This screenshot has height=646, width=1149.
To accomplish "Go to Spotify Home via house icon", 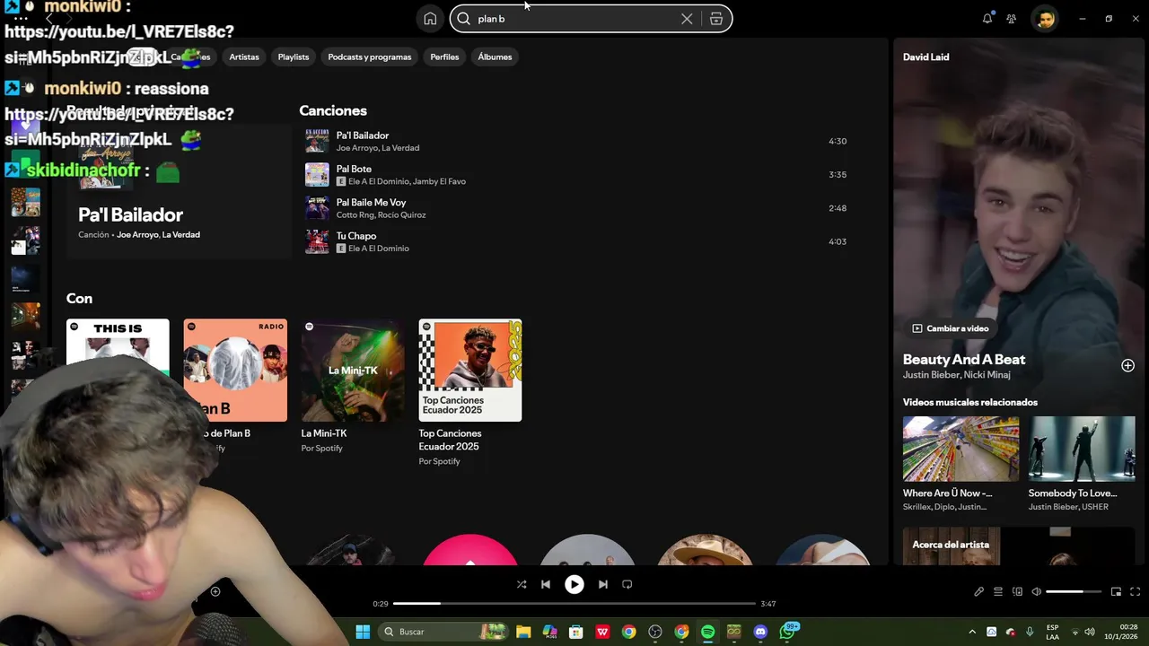I will (x=430, y=19).
